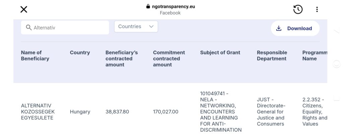Click the Download button

pyautogui.click(x=295, y=28)
